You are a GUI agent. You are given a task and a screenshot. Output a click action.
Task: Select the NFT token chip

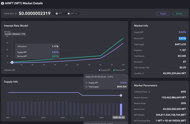click(59, 14)
